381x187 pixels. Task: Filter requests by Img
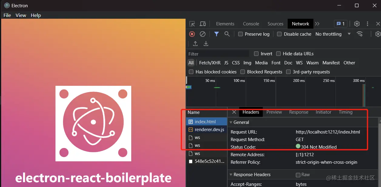247,63
